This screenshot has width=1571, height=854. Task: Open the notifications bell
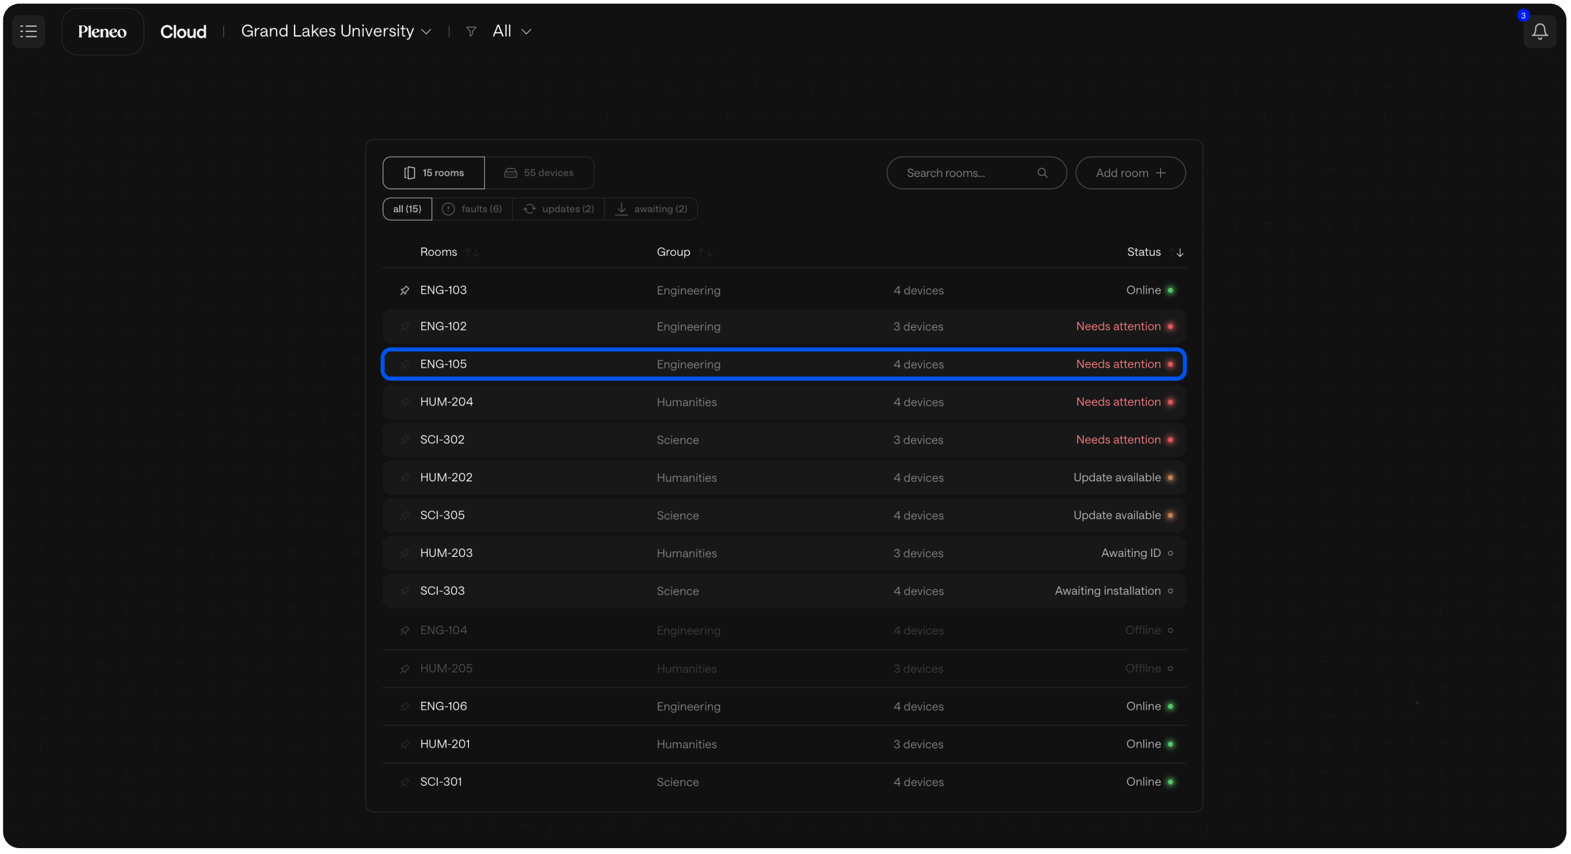pos(1539,31)
